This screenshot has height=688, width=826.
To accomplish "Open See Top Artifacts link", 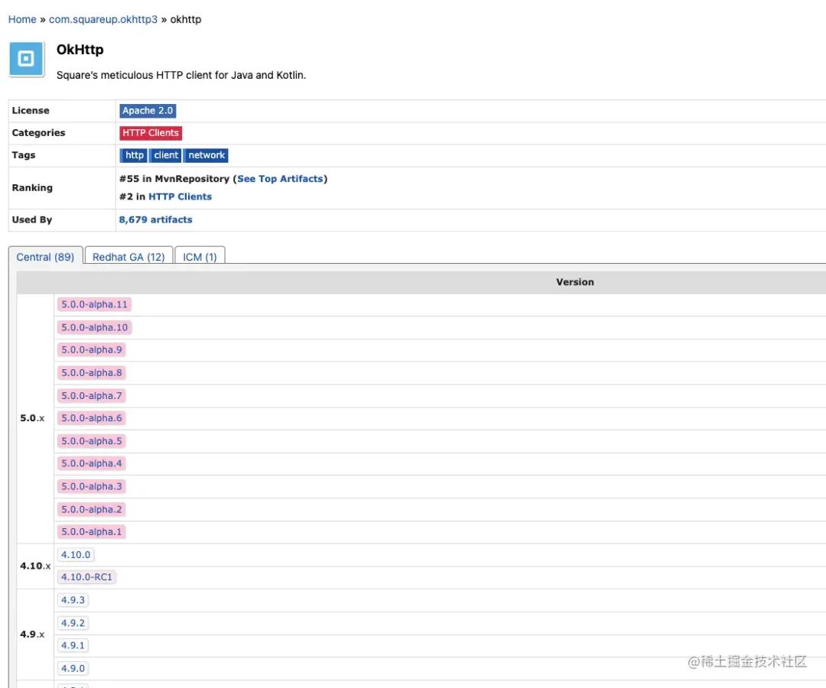I will (280, 179).
